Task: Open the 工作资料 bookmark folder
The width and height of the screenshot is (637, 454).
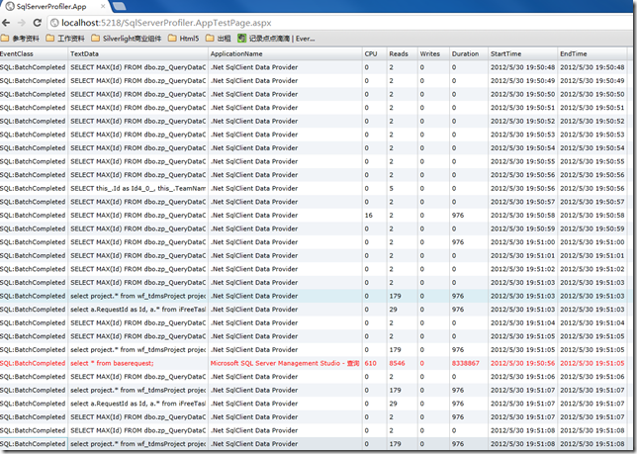Action: [65, 39]
